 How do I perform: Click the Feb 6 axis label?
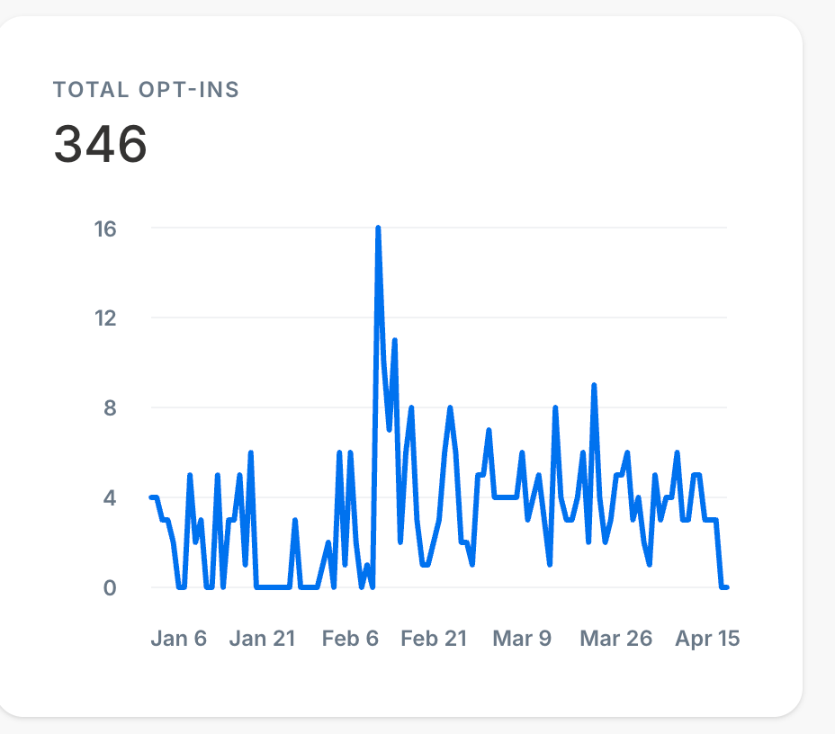coord(350,638)
